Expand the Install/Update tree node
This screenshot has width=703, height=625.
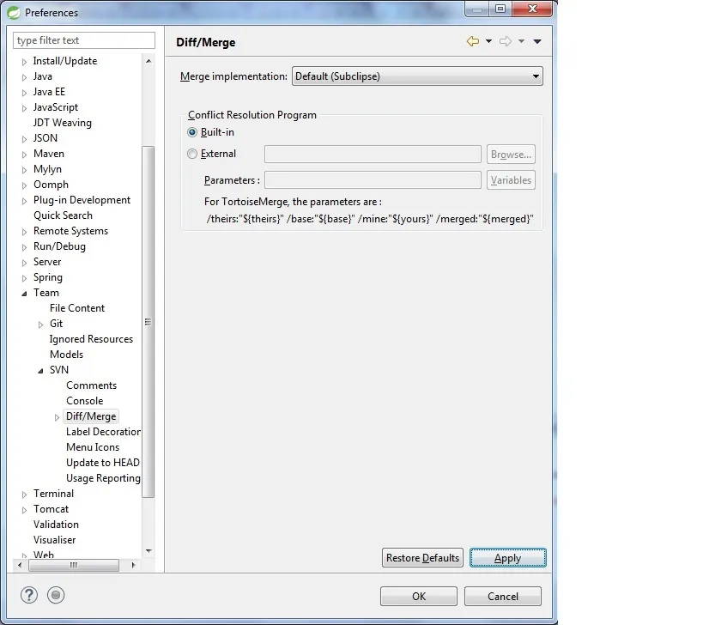[24, 62]
